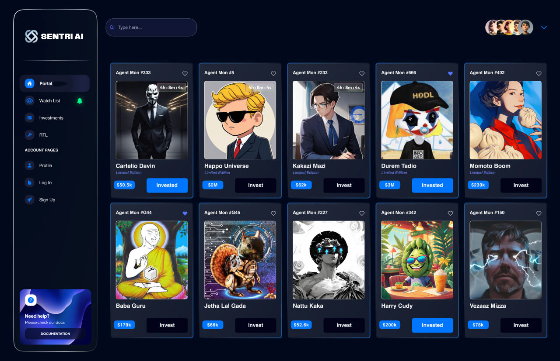Unfavorite Agent Mon #666 heart

tap(450, 73)
